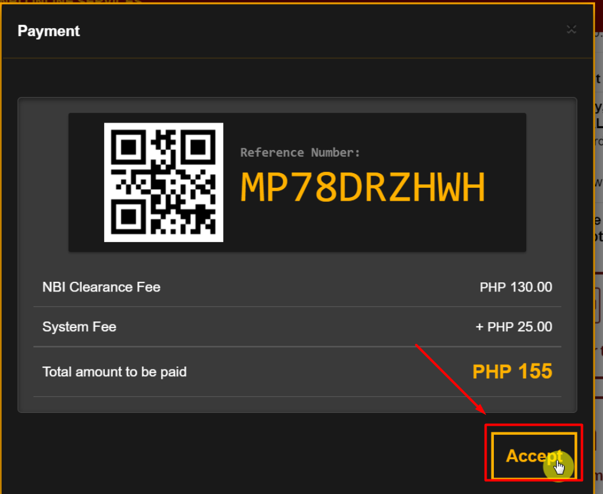603x494 pixels.
Task: Click the PHP 130.00 fee amount
Action: [515, 287]
